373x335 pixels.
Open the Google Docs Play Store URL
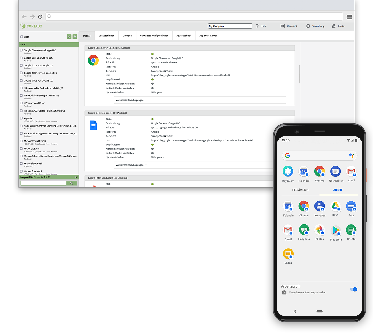(x=202, y=140)
